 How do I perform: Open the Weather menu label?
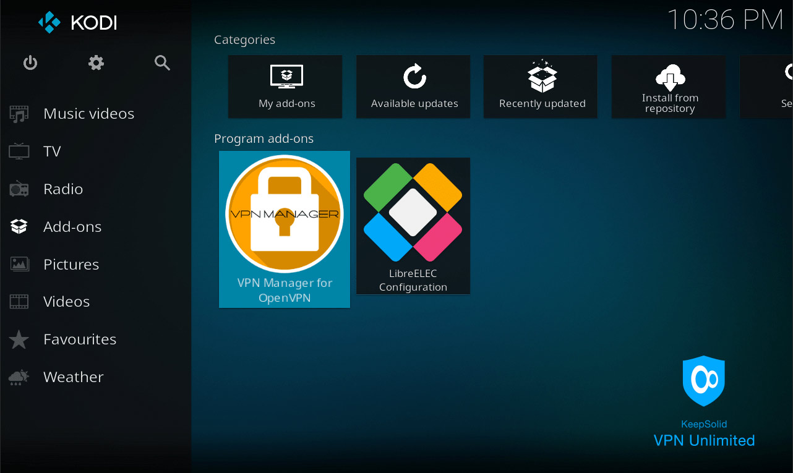74,377
